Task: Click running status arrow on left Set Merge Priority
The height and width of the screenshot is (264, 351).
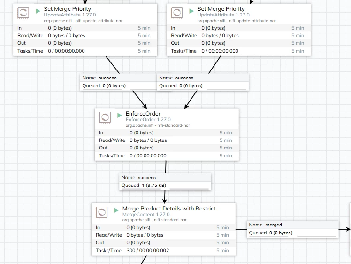Action: [38, 11]
